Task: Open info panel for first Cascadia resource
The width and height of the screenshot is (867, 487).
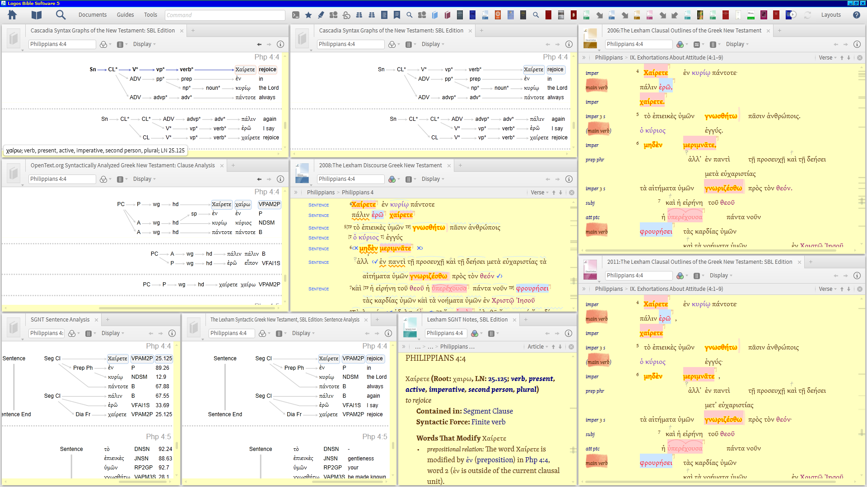Action: pyautogui.click(x=280, y=44)
